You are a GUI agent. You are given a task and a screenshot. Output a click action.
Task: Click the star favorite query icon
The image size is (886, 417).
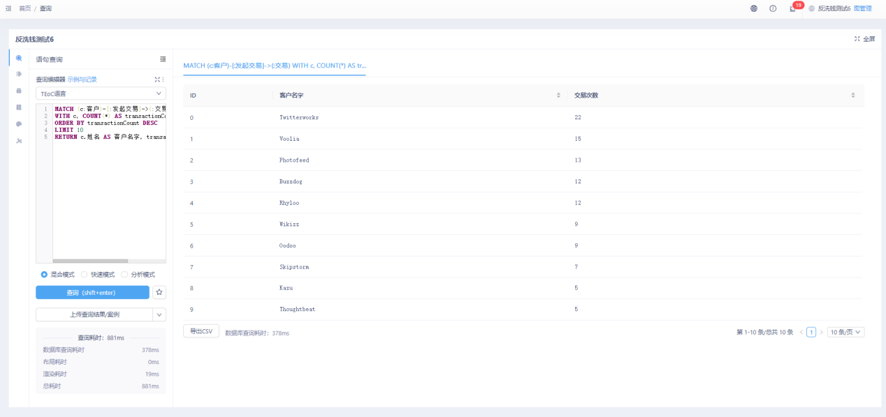point(159,292)
